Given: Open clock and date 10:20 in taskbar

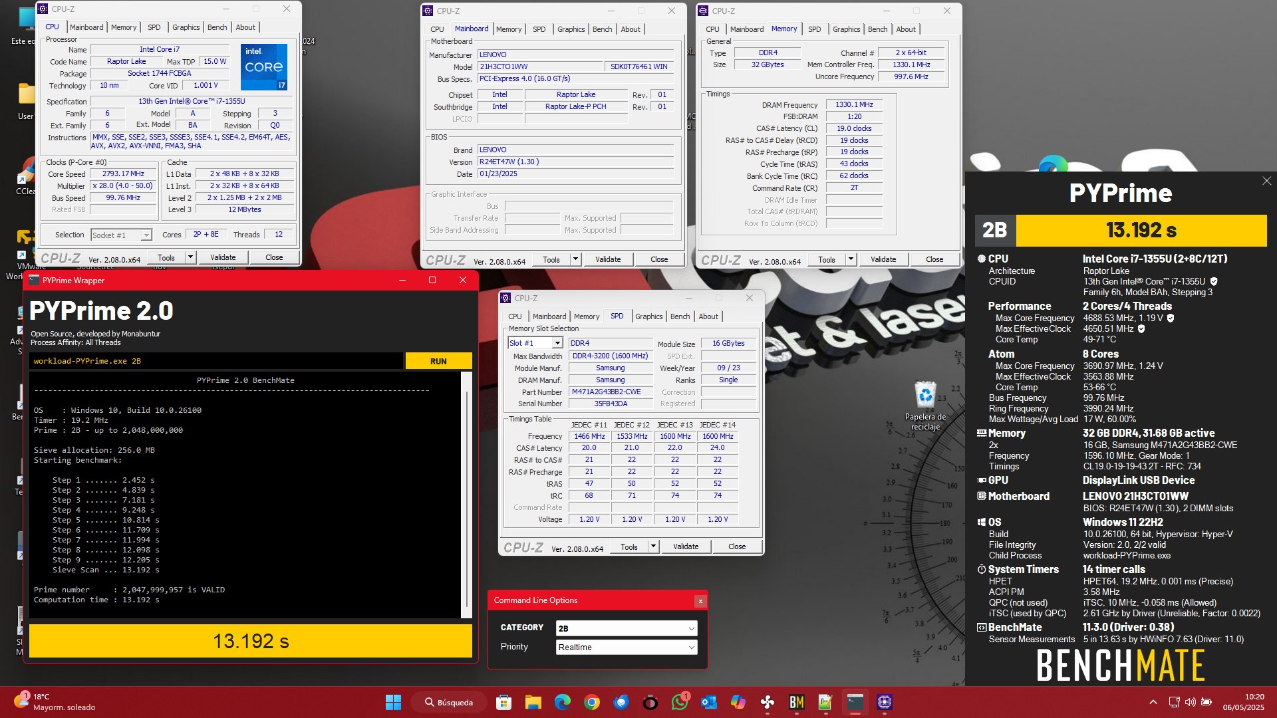Looking at the screenshot, I should tap(1243, 702).
